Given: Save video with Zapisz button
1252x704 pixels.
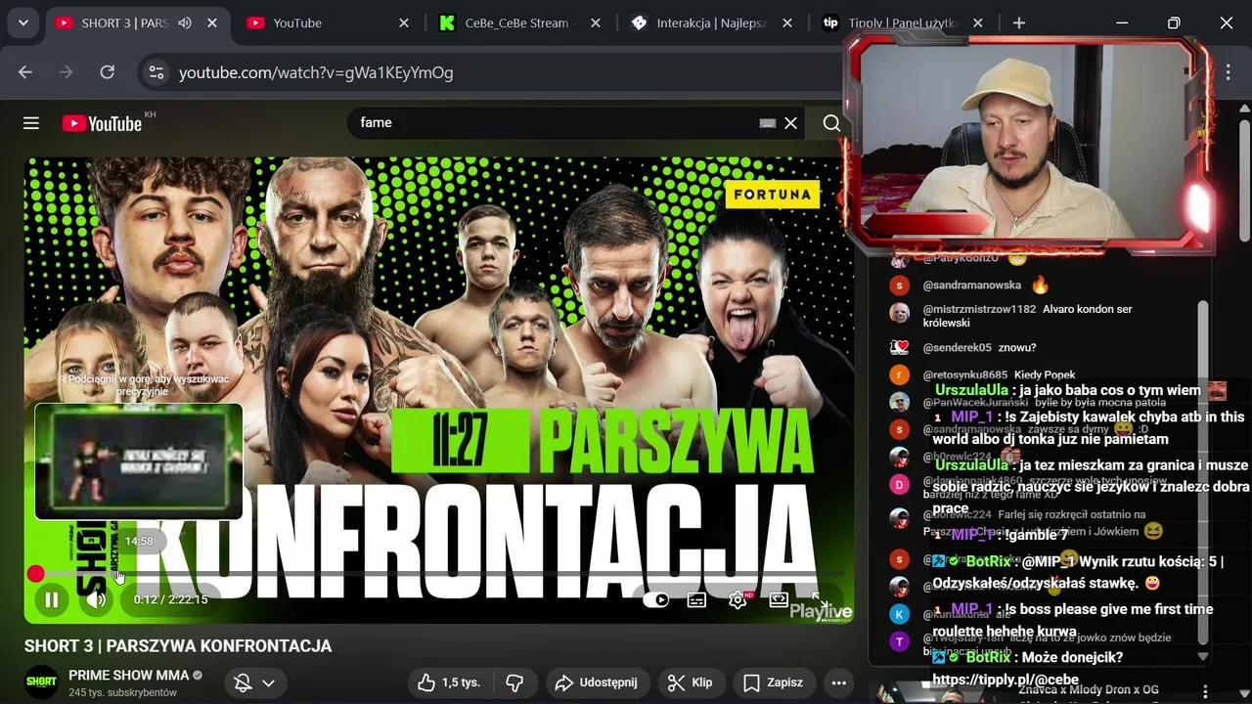Looking at the screenshot, I should 773,682.
